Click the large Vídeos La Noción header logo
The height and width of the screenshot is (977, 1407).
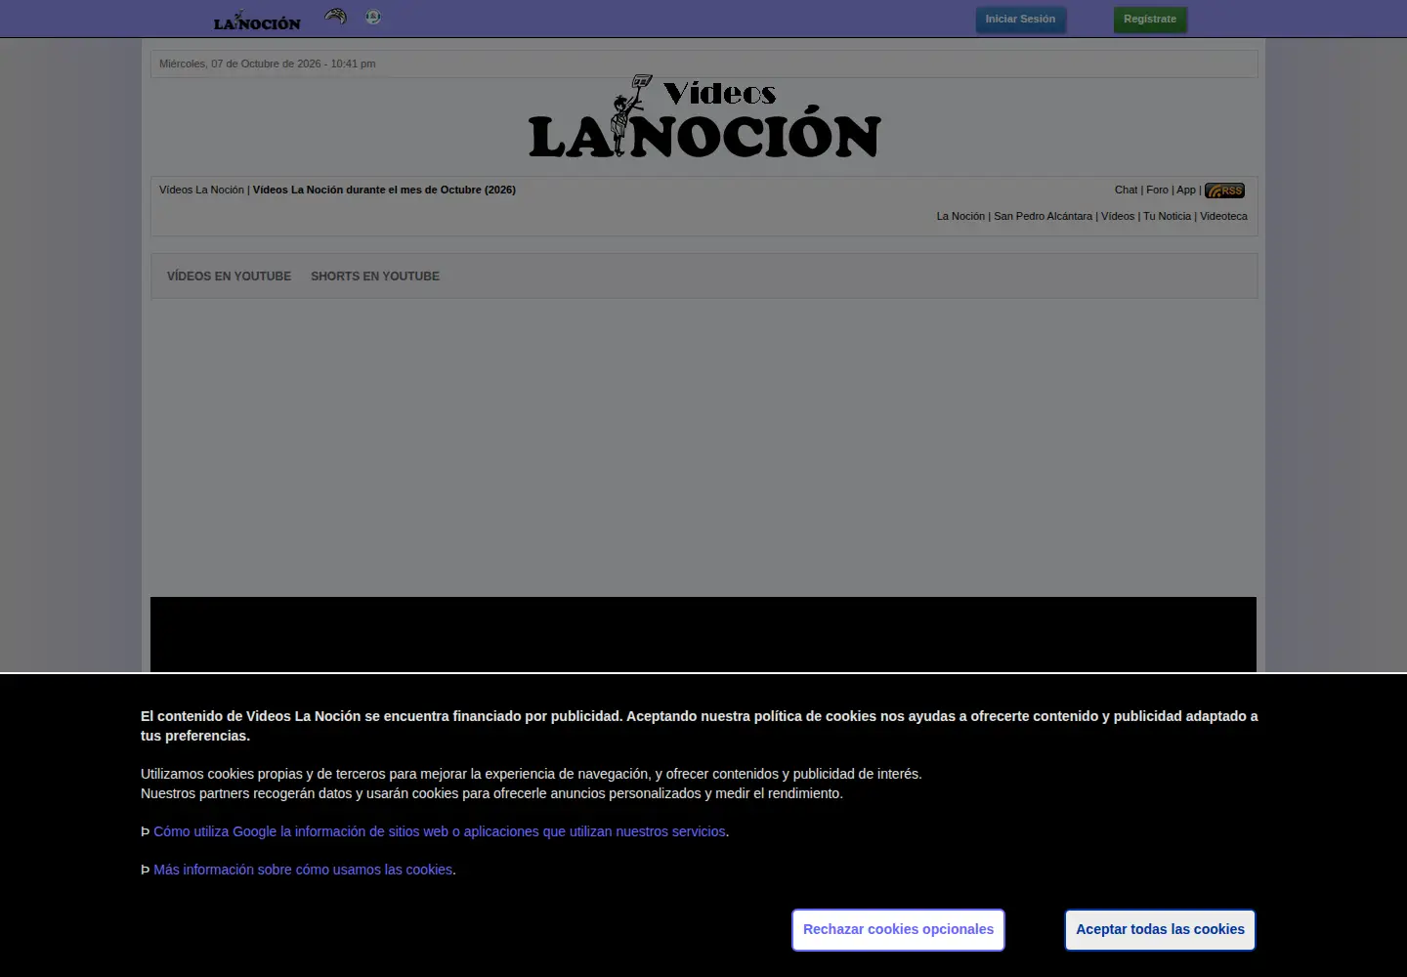pos(704,117)
